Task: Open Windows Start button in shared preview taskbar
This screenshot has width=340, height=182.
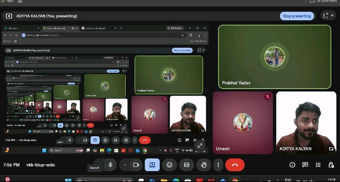Action: point(44,150)
